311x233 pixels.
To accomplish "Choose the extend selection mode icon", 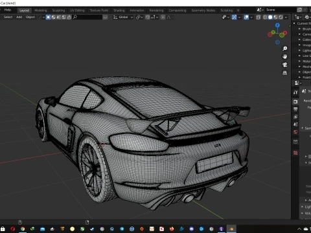I will 53,17.
